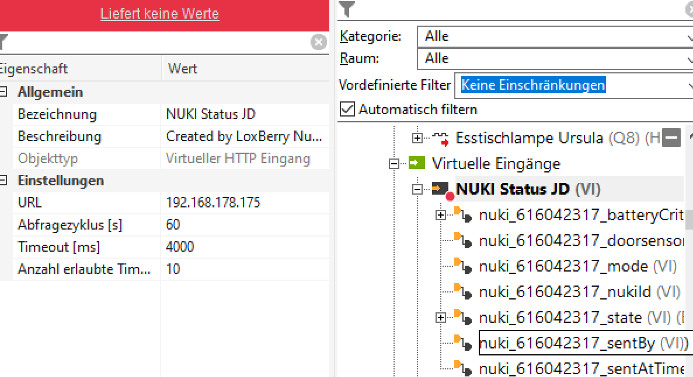
Task: Select nuki_616042317_batteryCrit tree item
Action: (x=581, y=215)
